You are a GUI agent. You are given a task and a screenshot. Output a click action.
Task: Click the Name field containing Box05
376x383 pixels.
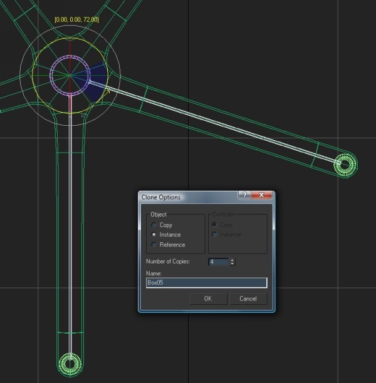tap(206, 283)
